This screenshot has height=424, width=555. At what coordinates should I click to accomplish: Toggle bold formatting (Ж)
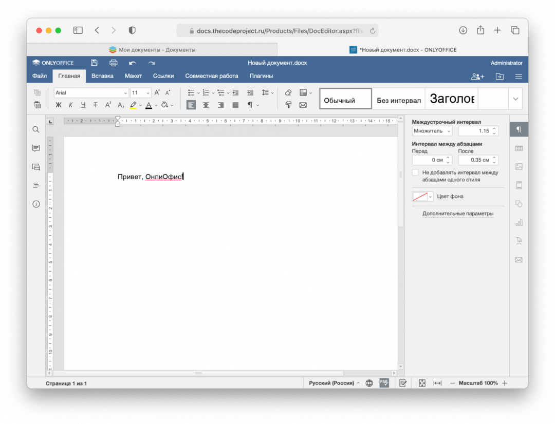click(58, 105)
